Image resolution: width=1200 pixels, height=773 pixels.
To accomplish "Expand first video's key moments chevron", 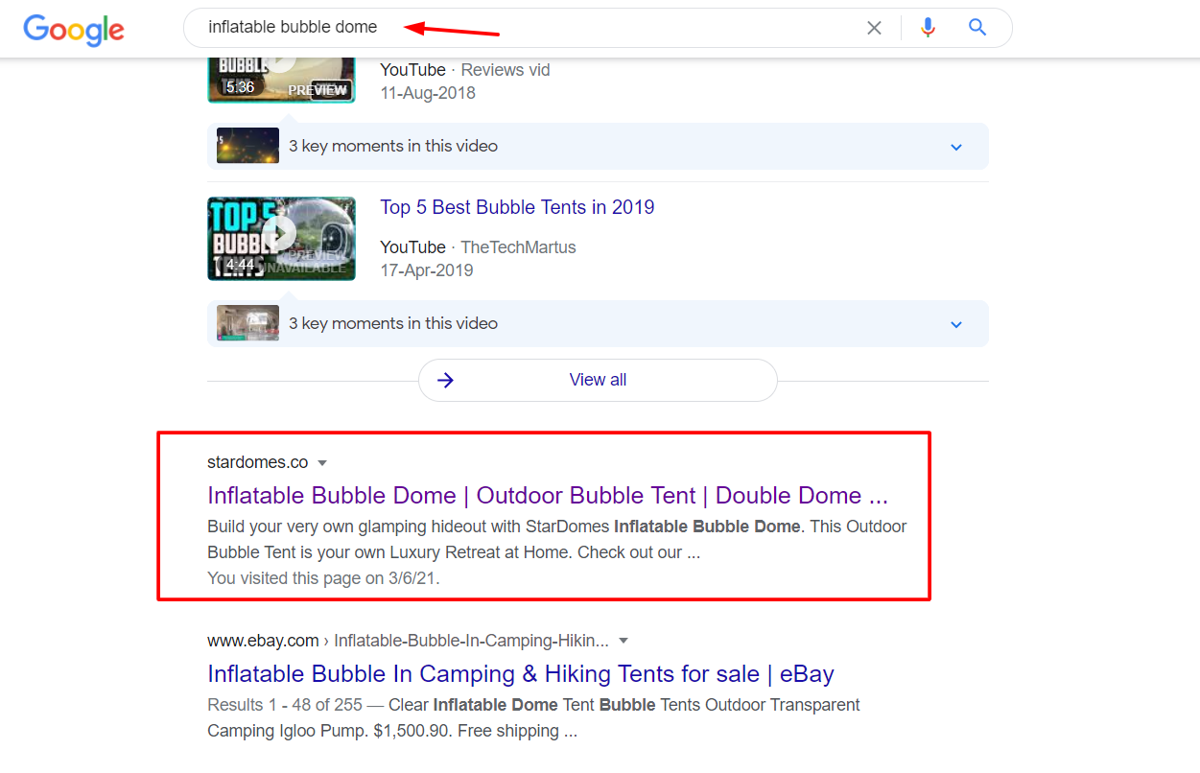I will click(x=955, y=147).
